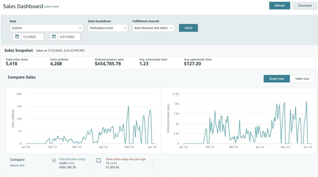Switch to Table view
The width and height of the screenshot is (318, 177).
[x=302, y=79]
